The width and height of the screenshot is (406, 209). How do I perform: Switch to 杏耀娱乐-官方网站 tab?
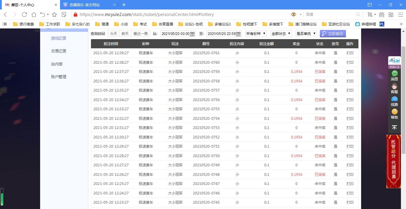pos(84,5)
